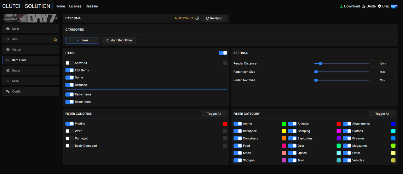Image resolution: width=403 pixels, height=174 pixels.
Task: Click Toggle All in Filter Condition
Action: pos(214,114)
